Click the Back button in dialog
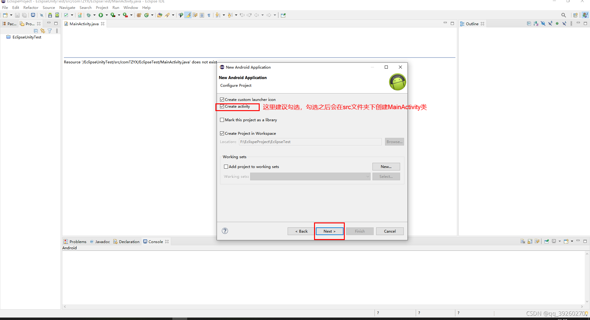Image resolution: width=590 pixels, height=320 pixels. click(x=301, y=231)
